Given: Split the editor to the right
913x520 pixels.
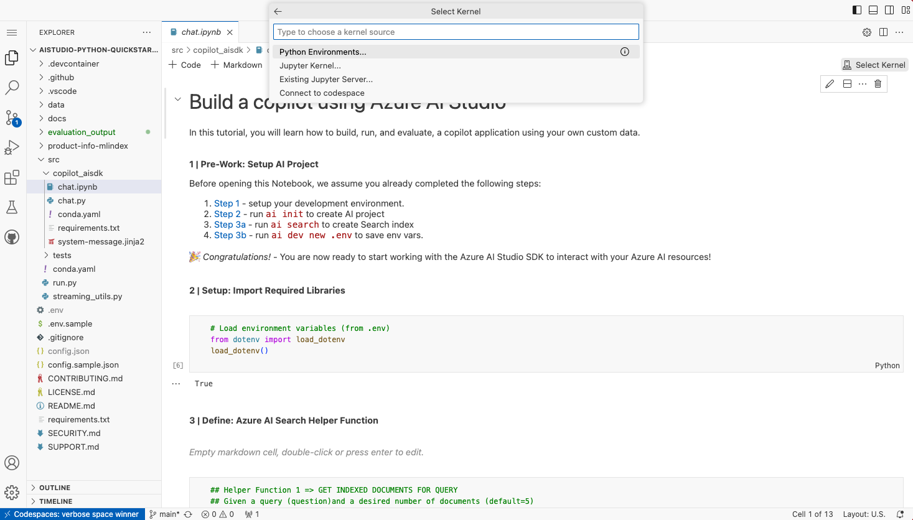Looking at the screenshot, I should 883,32.
